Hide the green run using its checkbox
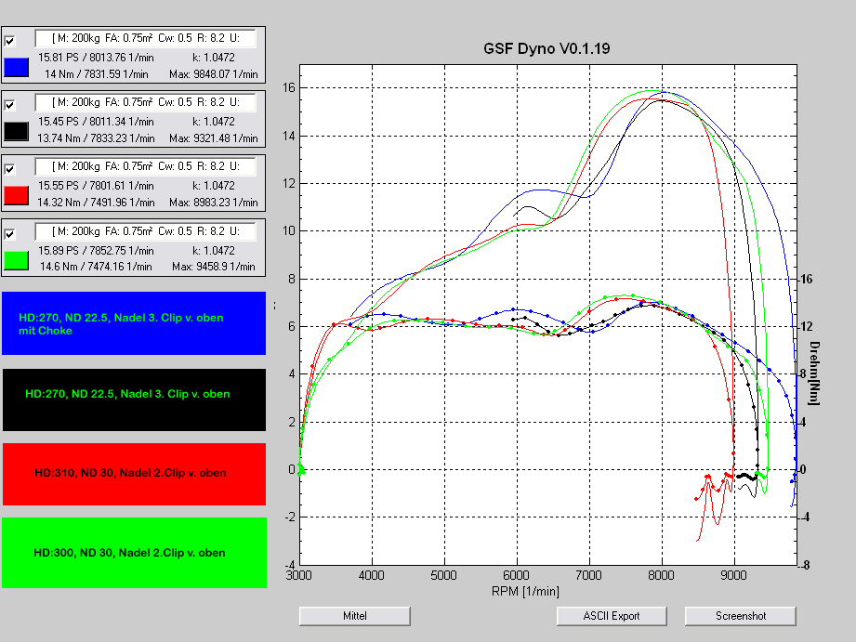The height and width of the screenshot is (642, 856). point(10,233)
